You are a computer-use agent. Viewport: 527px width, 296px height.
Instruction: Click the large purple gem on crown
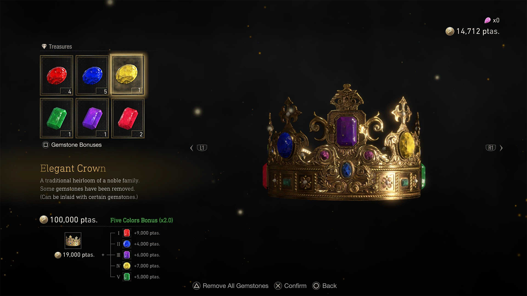point(347,131)
